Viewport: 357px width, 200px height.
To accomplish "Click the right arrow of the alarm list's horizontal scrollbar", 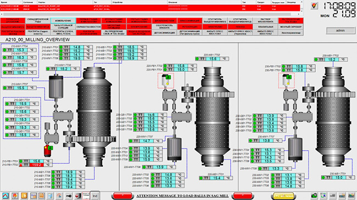I will pyautogui.click(x=298, y=14).
